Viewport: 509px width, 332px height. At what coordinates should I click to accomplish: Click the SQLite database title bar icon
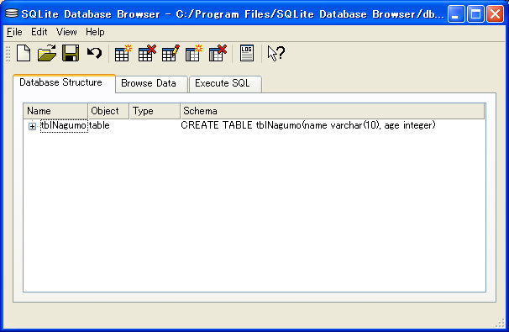point(12,13)
